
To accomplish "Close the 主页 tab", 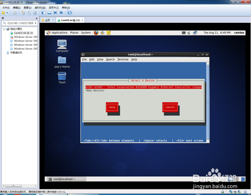I will 53,20.
